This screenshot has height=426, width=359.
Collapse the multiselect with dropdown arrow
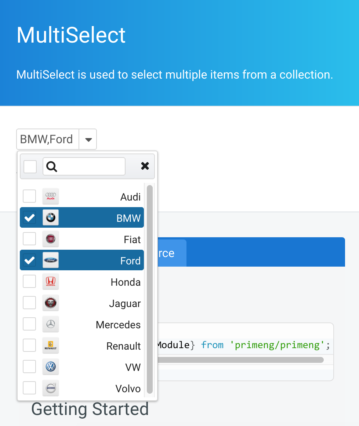[x=88, y=140]
